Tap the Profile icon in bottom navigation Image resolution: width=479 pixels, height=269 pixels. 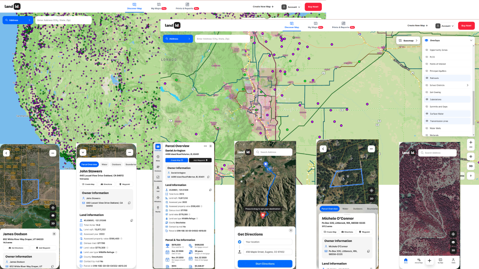pos(453,260)
